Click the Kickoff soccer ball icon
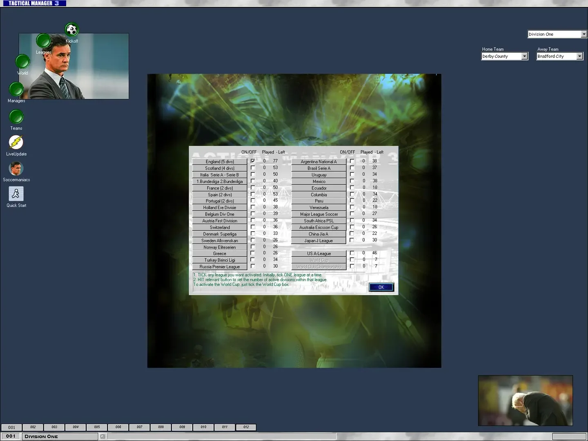This screenshot has height=441, width=588. (x=72, y=29)
